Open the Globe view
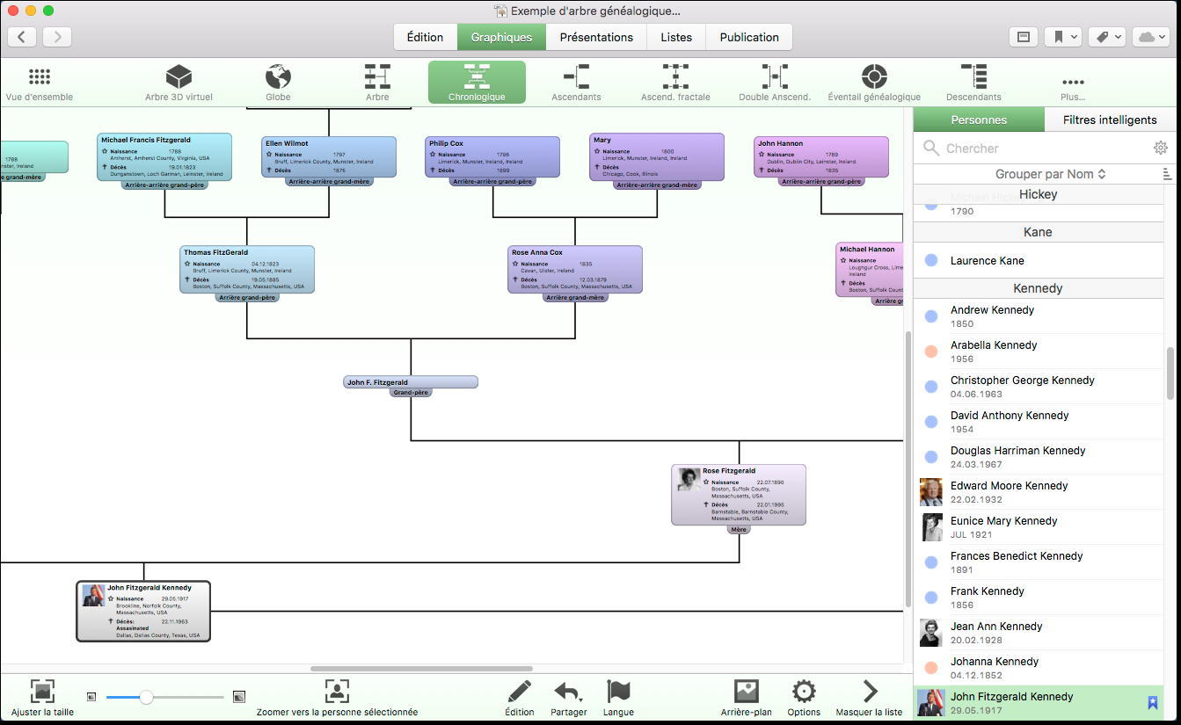Image resolution: width=1181 pixels, height=725 pixels. pyautogui.click(x=278, y=84)
